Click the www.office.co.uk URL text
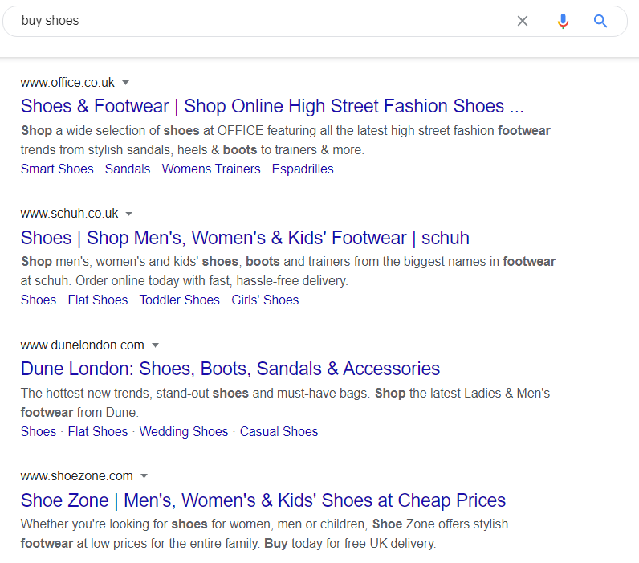 [x=67, y=83]
